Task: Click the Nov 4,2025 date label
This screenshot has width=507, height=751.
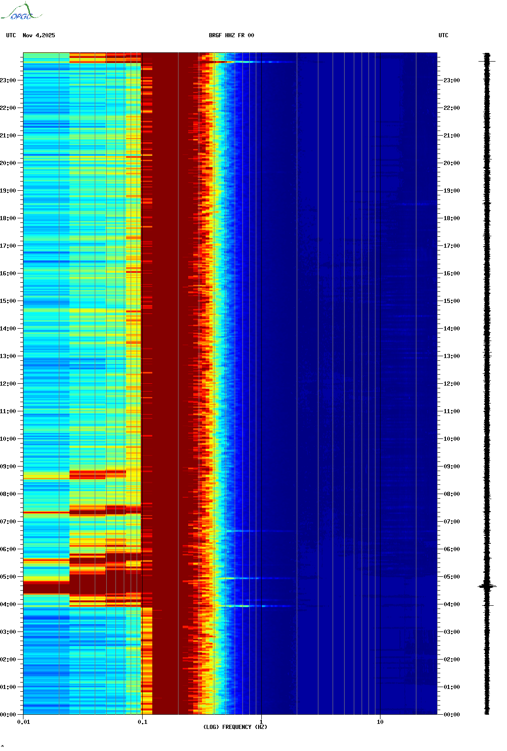Action: (39, 35)
